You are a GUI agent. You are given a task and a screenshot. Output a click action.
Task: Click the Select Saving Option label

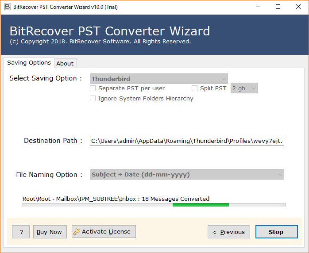coord(46,78)
